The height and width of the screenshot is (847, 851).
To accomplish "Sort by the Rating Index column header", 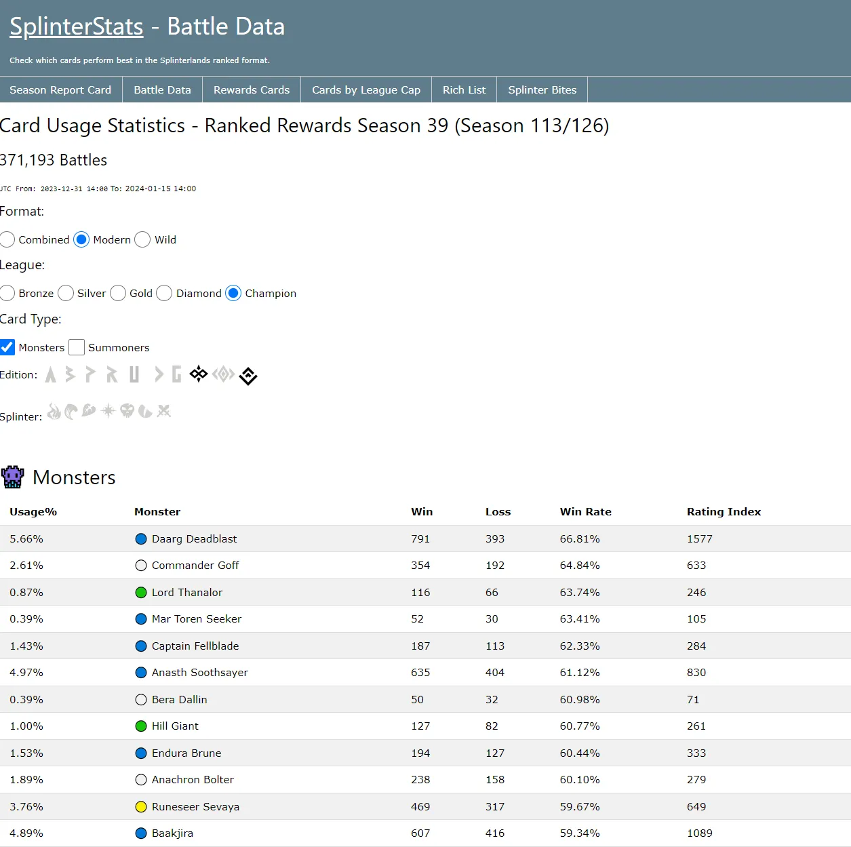I will (724, 512).
